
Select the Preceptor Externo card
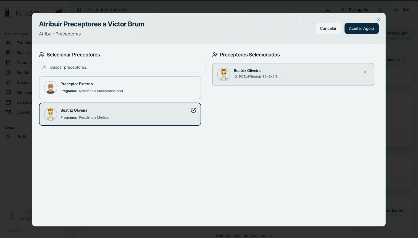click(120, 88)
